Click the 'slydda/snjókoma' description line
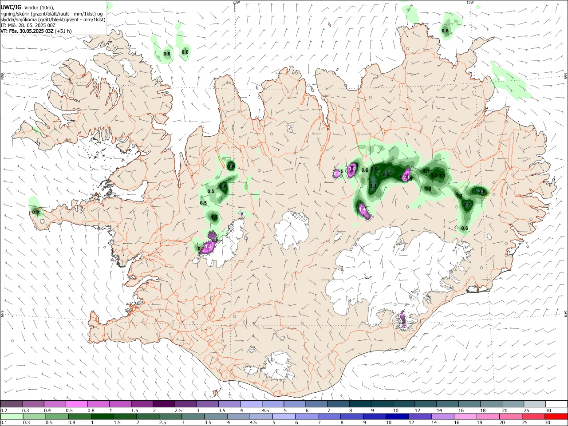Screen dimensions: 568x426 pyautogui.click(x=53, y=20)
